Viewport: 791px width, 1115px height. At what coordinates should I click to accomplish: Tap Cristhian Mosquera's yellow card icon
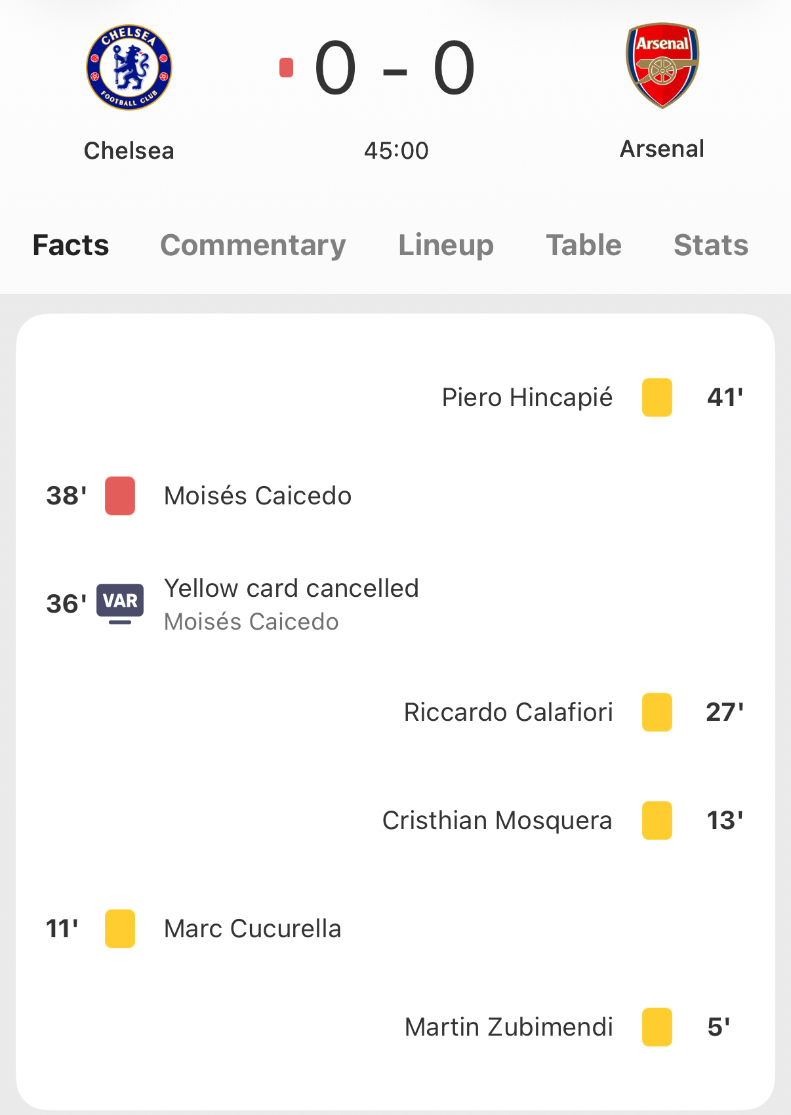657,821
